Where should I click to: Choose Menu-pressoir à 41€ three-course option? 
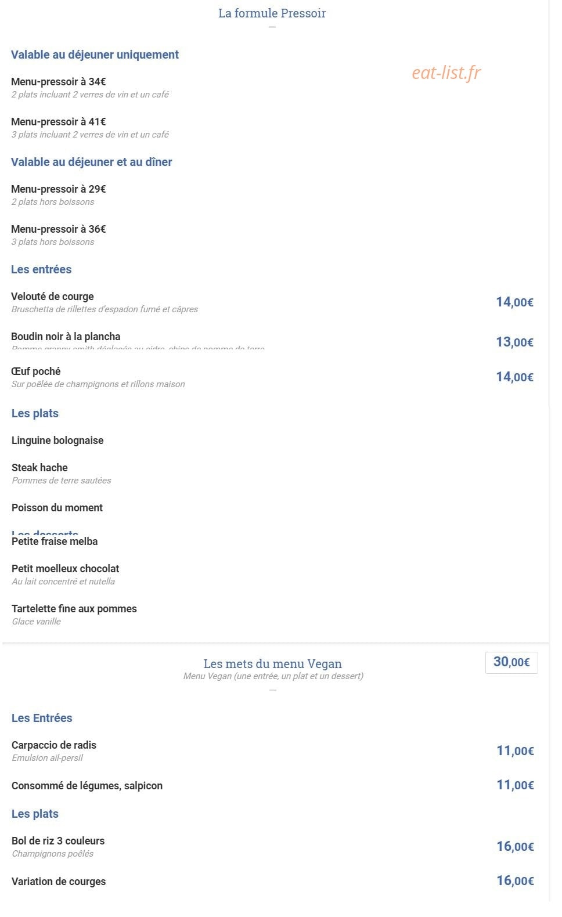pos(59,122)
